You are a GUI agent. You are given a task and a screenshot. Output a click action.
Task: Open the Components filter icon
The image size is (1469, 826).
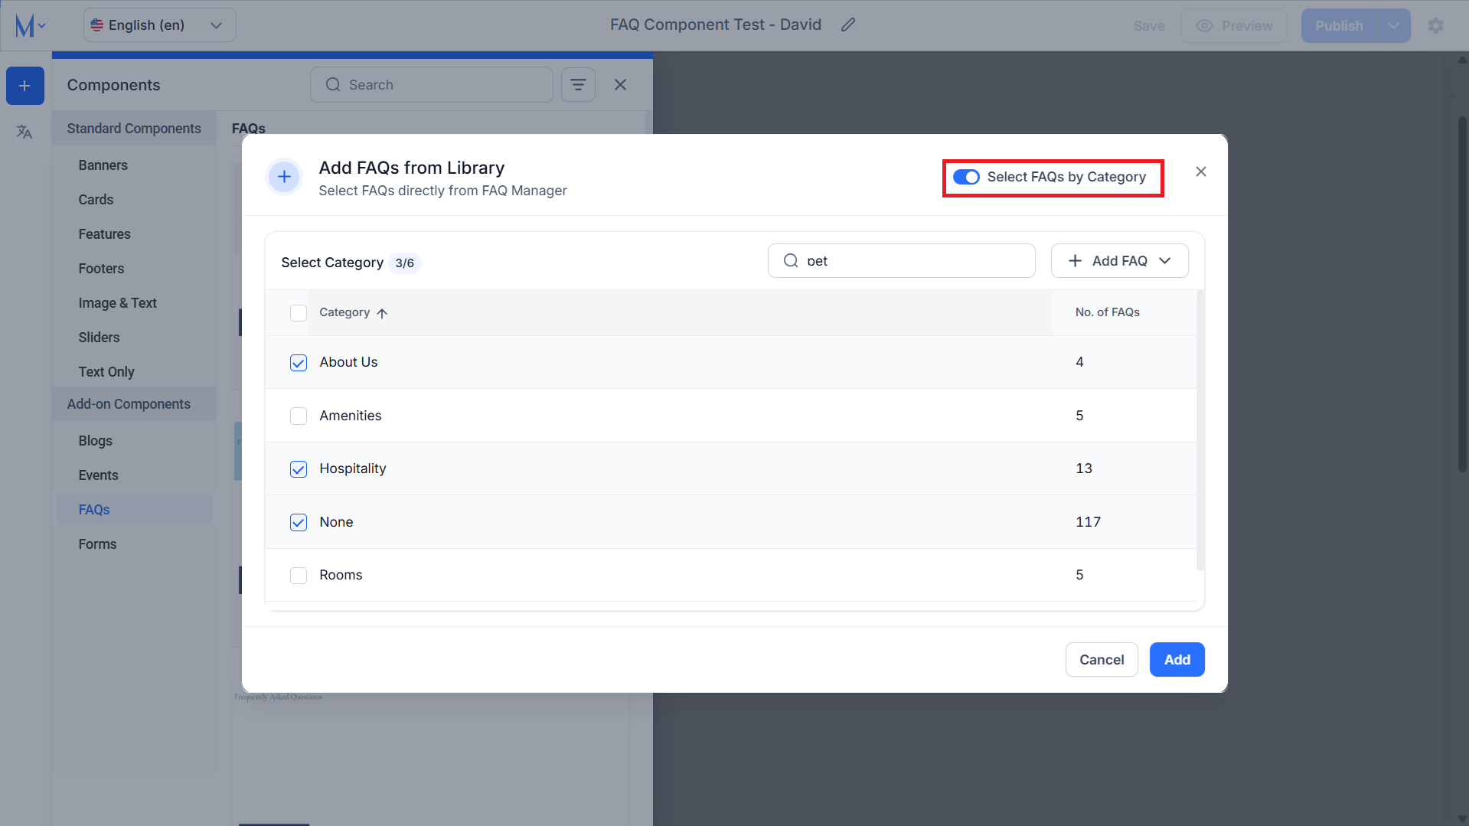579,85
